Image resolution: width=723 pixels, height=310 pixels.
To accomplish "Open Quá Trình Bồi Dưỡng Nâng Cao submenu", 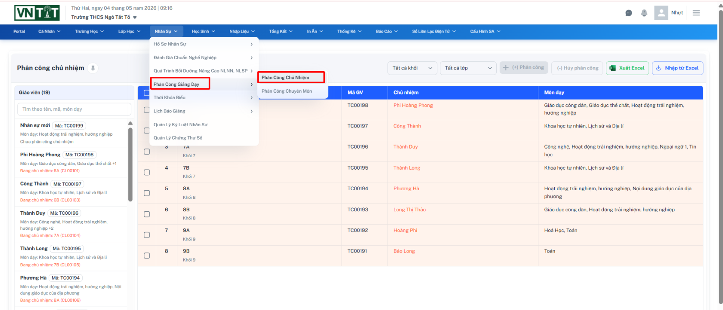I will tap(204, 71).
